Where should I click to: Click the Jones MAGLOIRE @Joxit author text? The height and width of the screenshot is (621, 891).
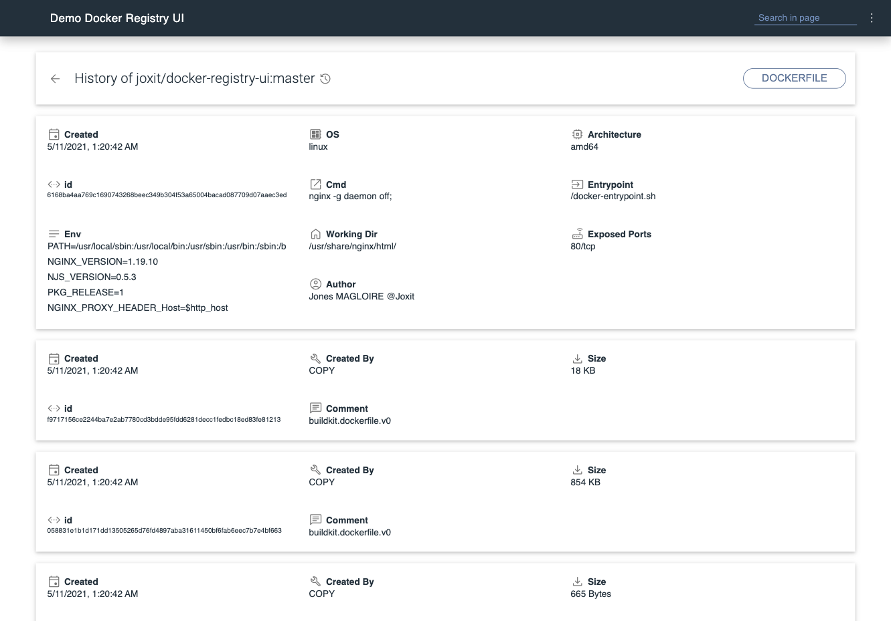(361, 296)
